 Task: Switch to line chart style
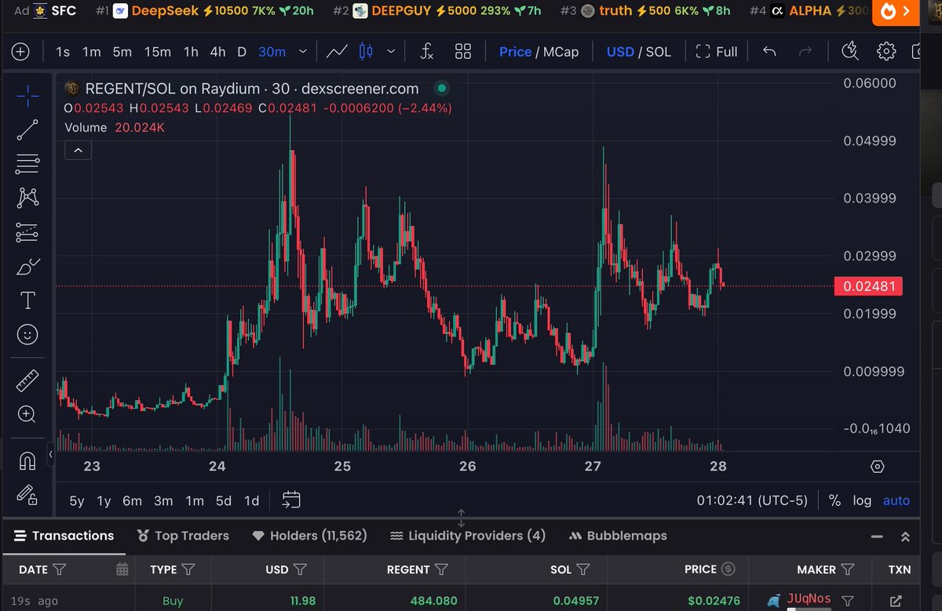coord(338,52)
